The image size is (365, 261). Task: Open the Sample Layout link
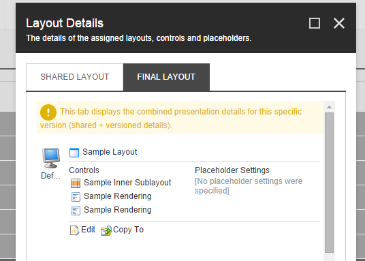coord(110,152)
